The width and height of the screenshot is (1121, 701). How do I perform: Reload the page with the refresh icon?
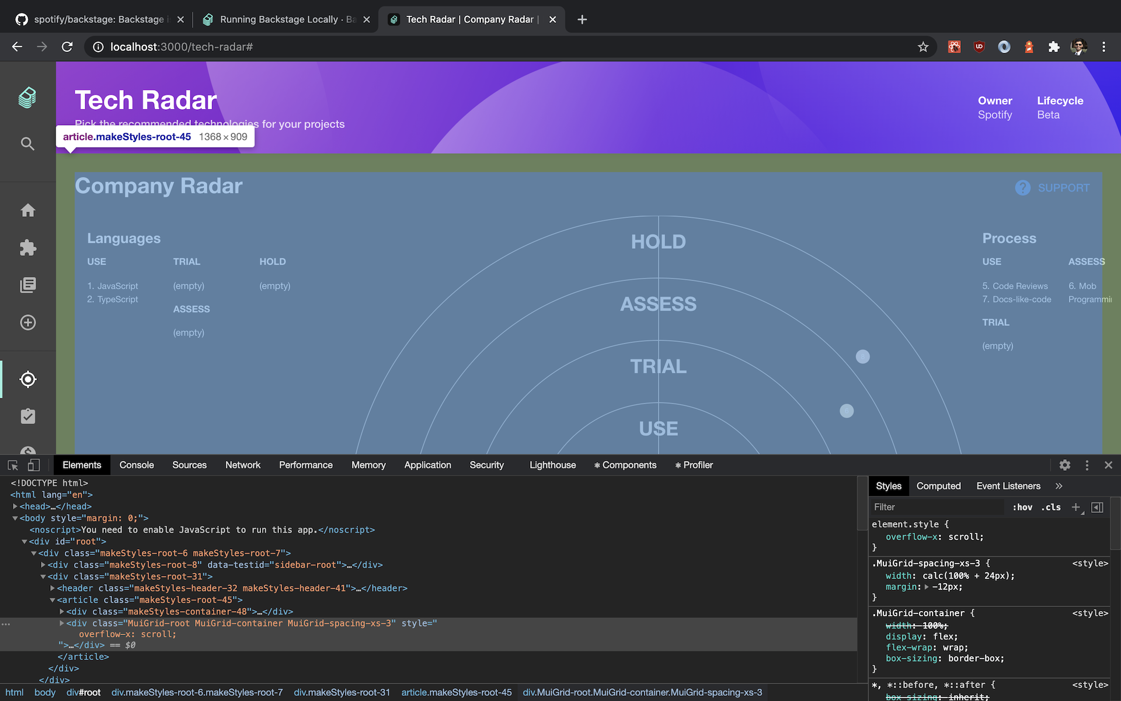pos(67,47)
